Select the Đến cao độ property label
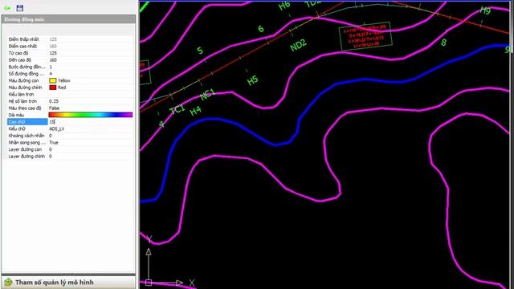Viewport: 514px width, 289px height. (x=19, y=60)
